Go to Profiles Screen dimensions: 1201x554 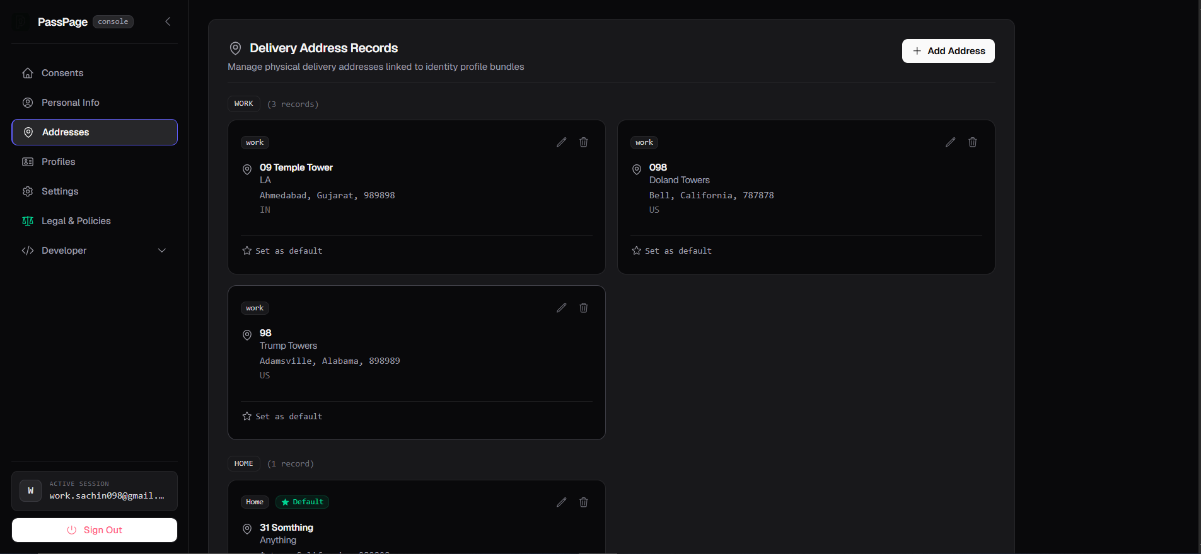[x=95, y=162]
